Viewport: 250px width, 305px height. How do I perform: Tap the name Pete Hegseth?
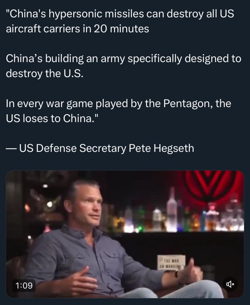click(161, 148)
